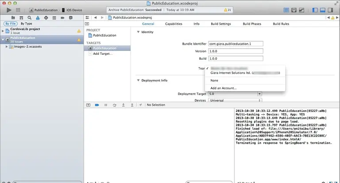Click the debug Step Out icon
Viewport: 340px width, 183px height.
pyautogui.click(x=132, y=105)
